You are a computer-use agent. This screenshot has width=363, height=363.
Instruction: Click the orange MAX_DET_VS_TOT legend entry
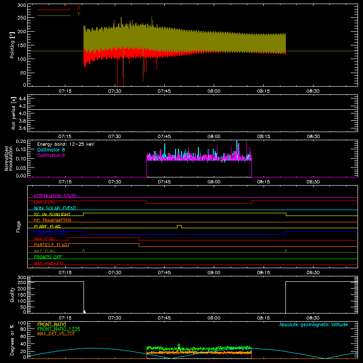tap(56, 334)
